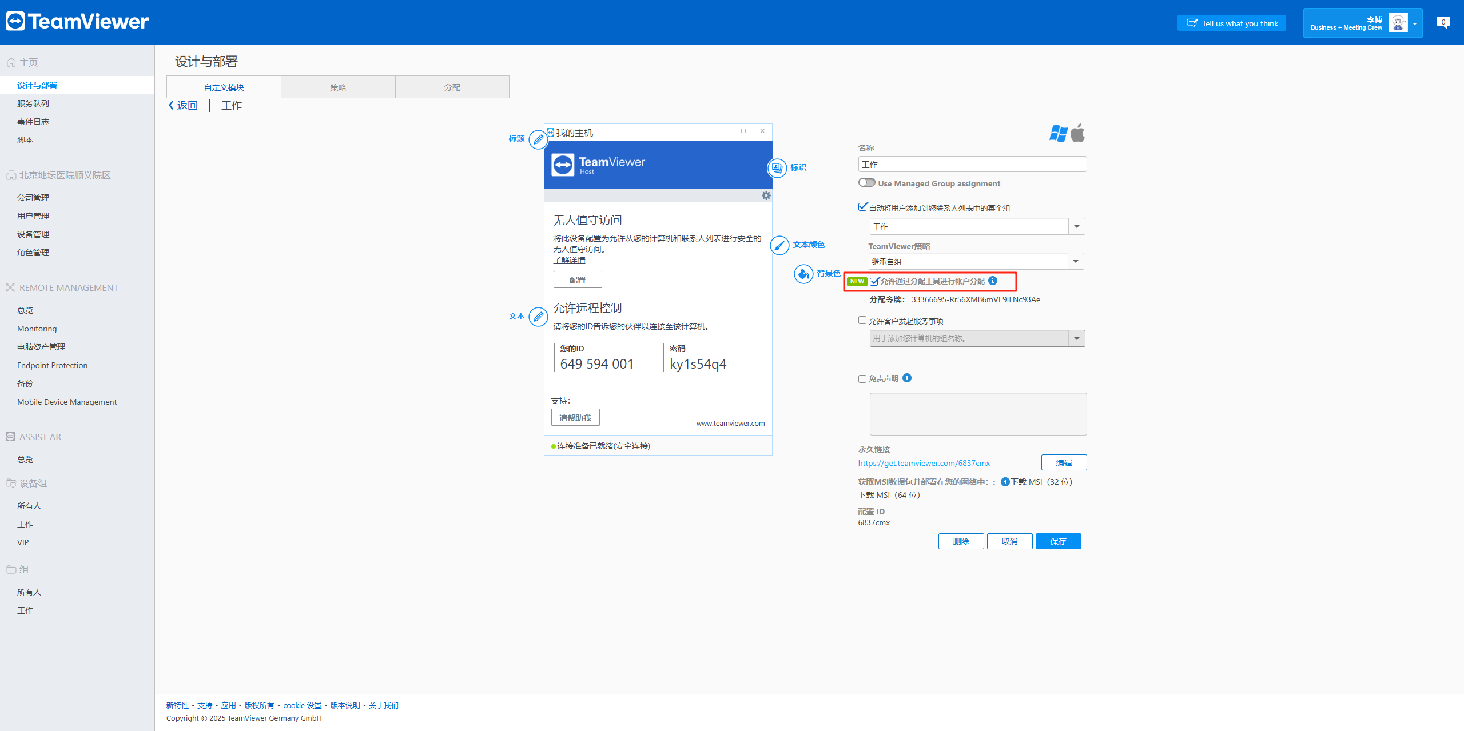Screen dimensions: 1464x731
Task: Click the 文本 text pencil edit icon
Action: 538,317
